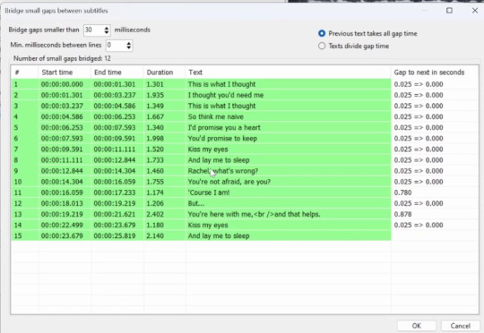Screen dimensions: 484x333
Task: Confirm with the OK button
Action: coord(417,326)
